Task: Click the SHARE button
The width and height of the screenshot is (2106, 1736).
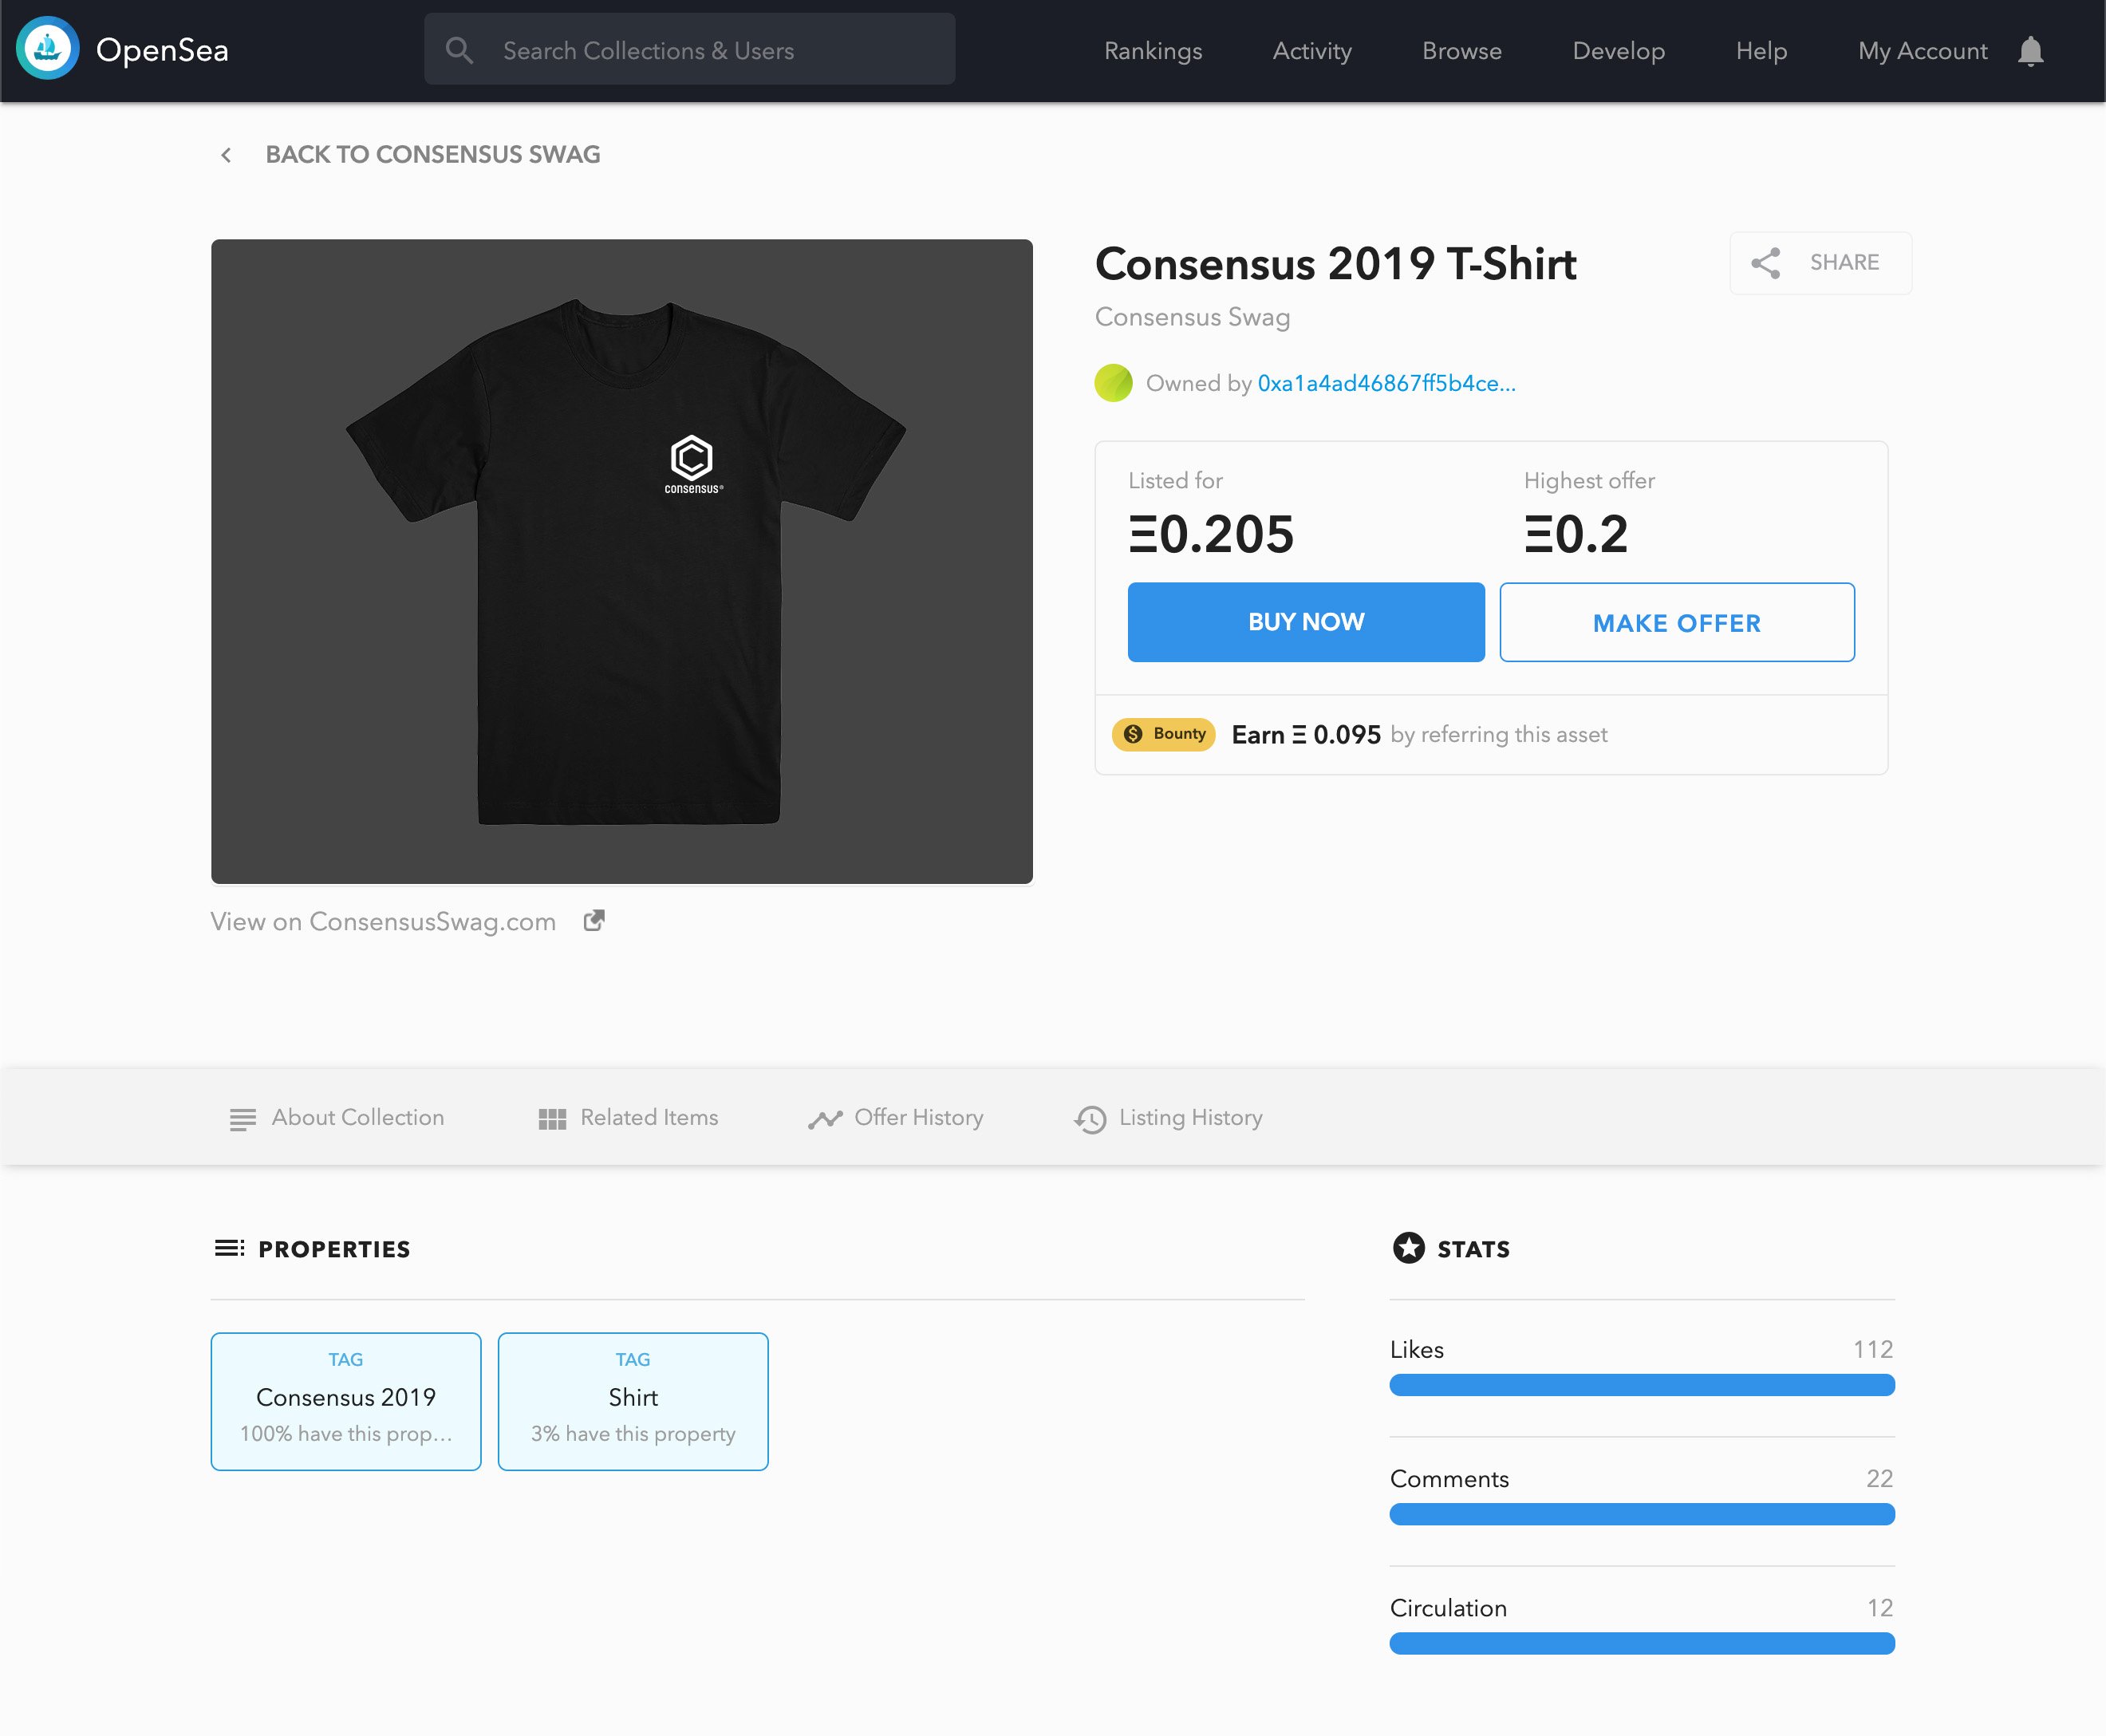Action: coord(1820,263)
